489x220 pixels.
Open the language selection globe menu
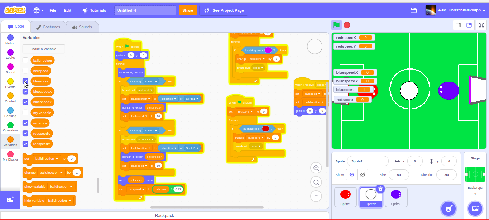(x=38, y=10)
